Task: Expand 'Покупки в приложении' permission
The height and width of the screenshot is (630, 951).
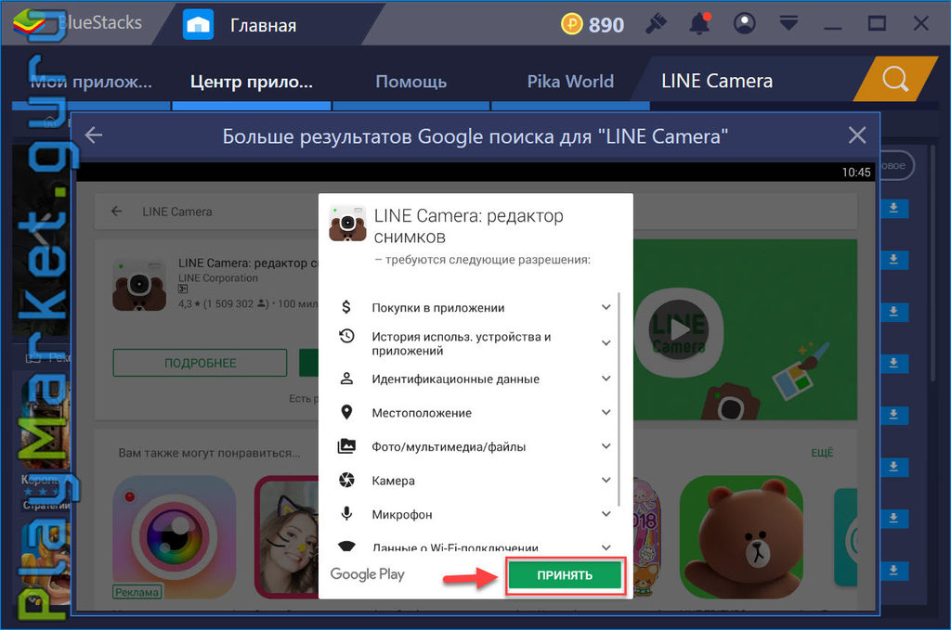Action: pos(606,307)
